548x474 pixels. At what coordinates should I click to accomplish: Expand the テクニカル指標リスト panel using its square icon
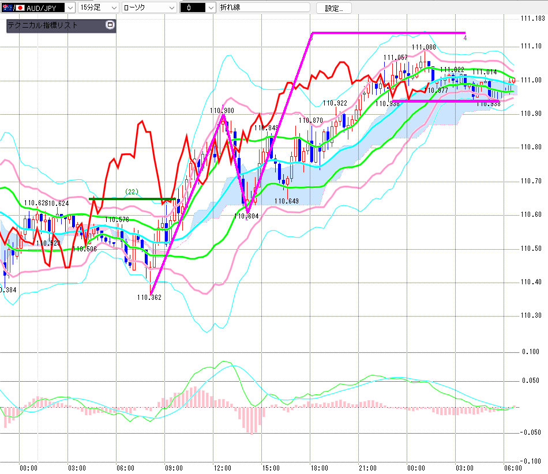tap(110, 25)
